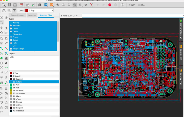
Task: Toggle the Selection filter funnel icon
Action: (x=14, y=10)
